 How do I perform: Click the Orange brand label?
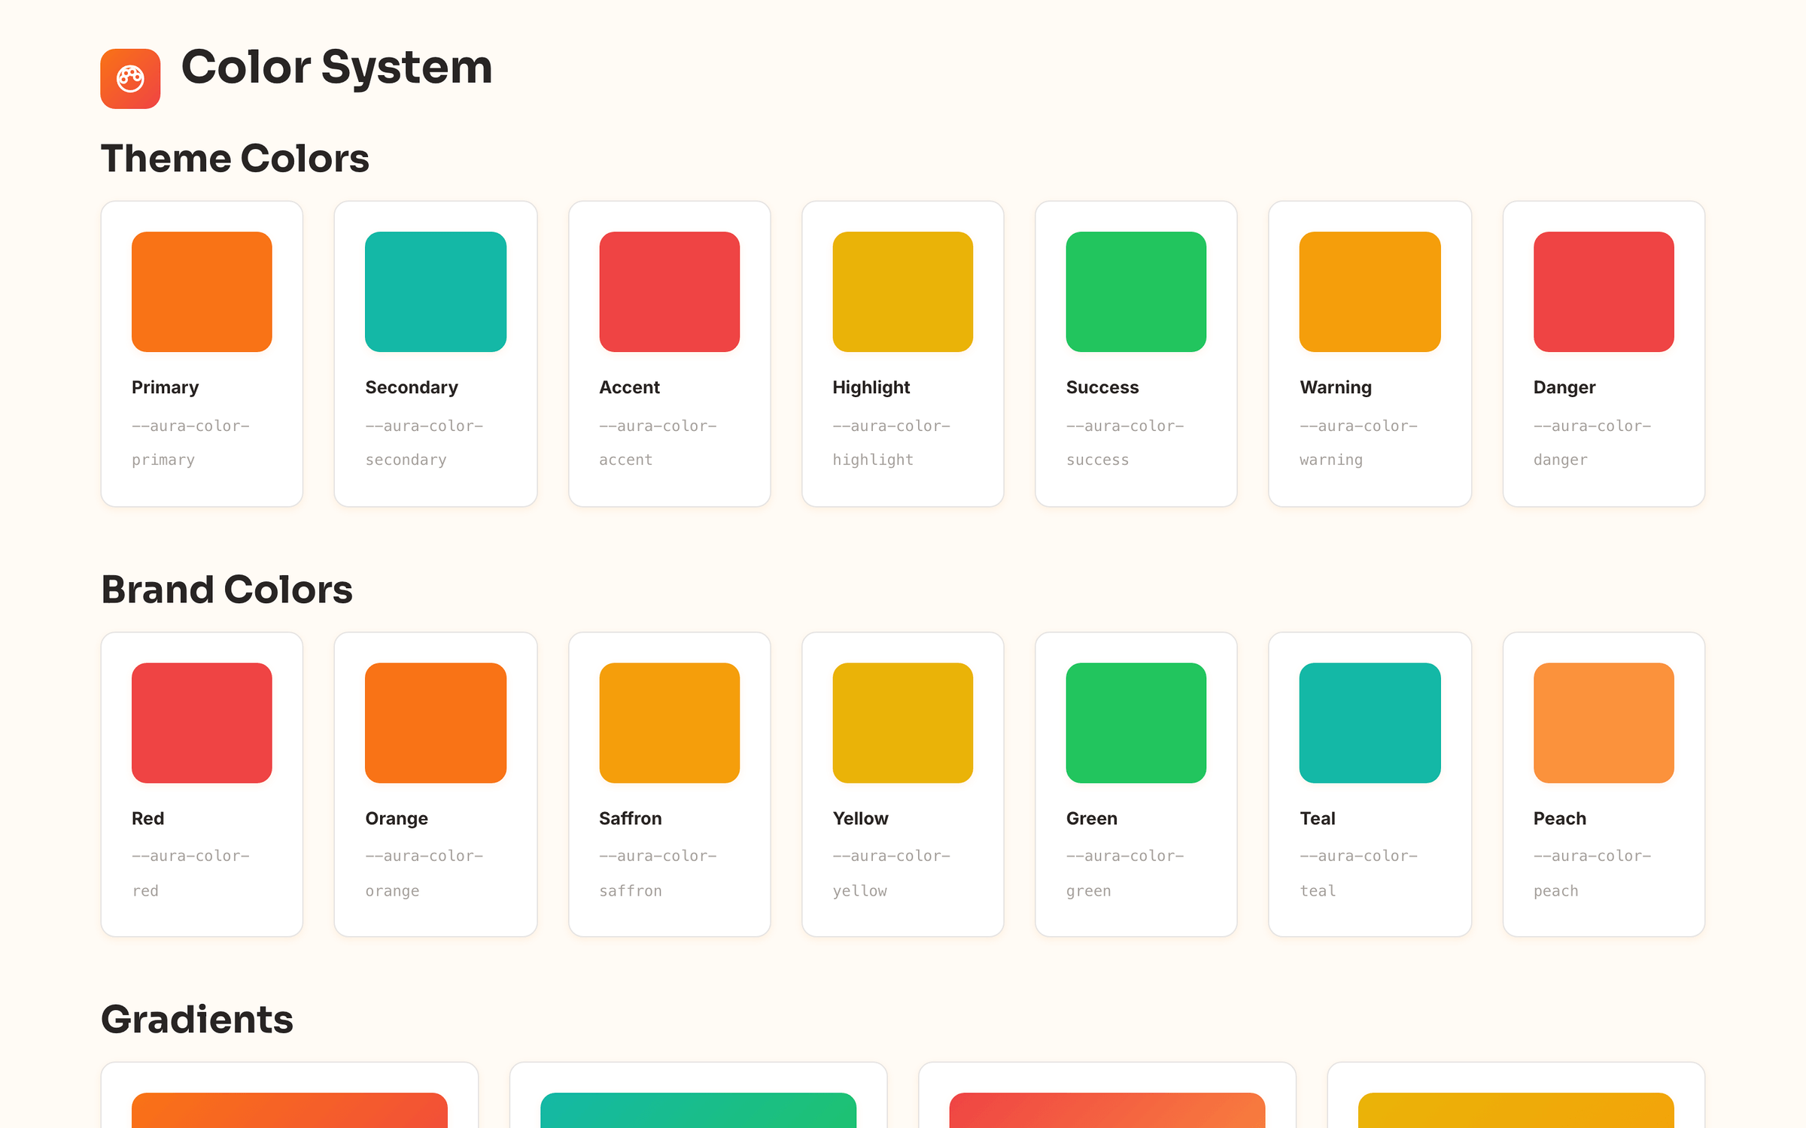(x=397, y=818)
